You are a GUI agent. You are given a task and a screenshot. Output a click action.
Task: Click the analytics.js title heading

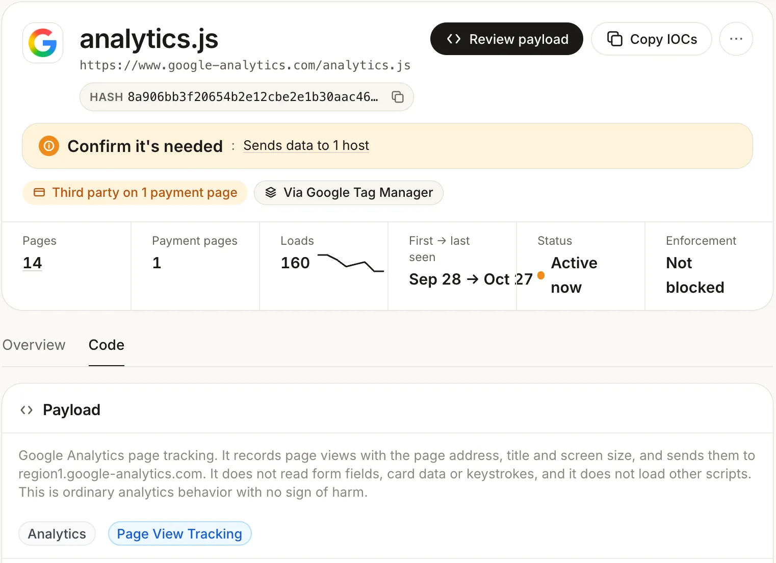coord(149,39)
